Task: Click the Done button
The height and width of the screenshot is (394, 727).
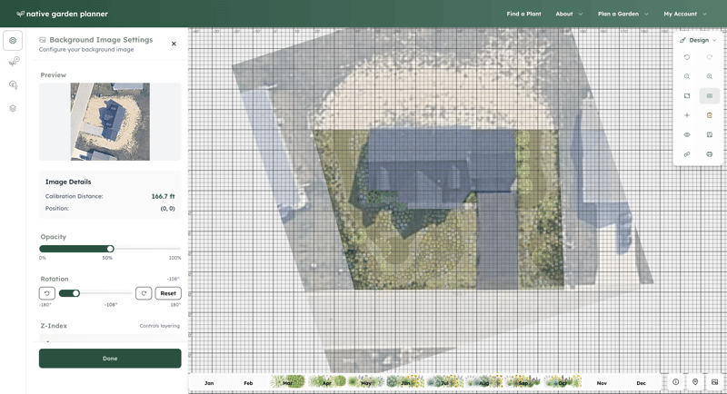Action: [x=110, y=359]
